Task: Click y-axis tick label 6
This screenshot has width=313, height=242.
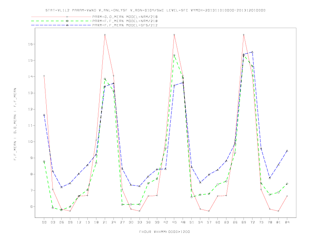Action: tap(32, 207)
